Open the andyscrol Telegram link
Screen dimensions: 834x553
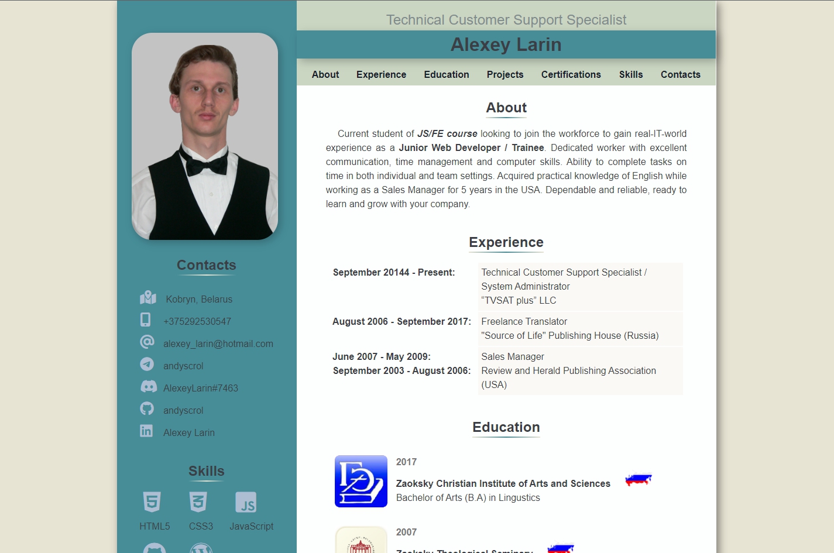(183, 366)
